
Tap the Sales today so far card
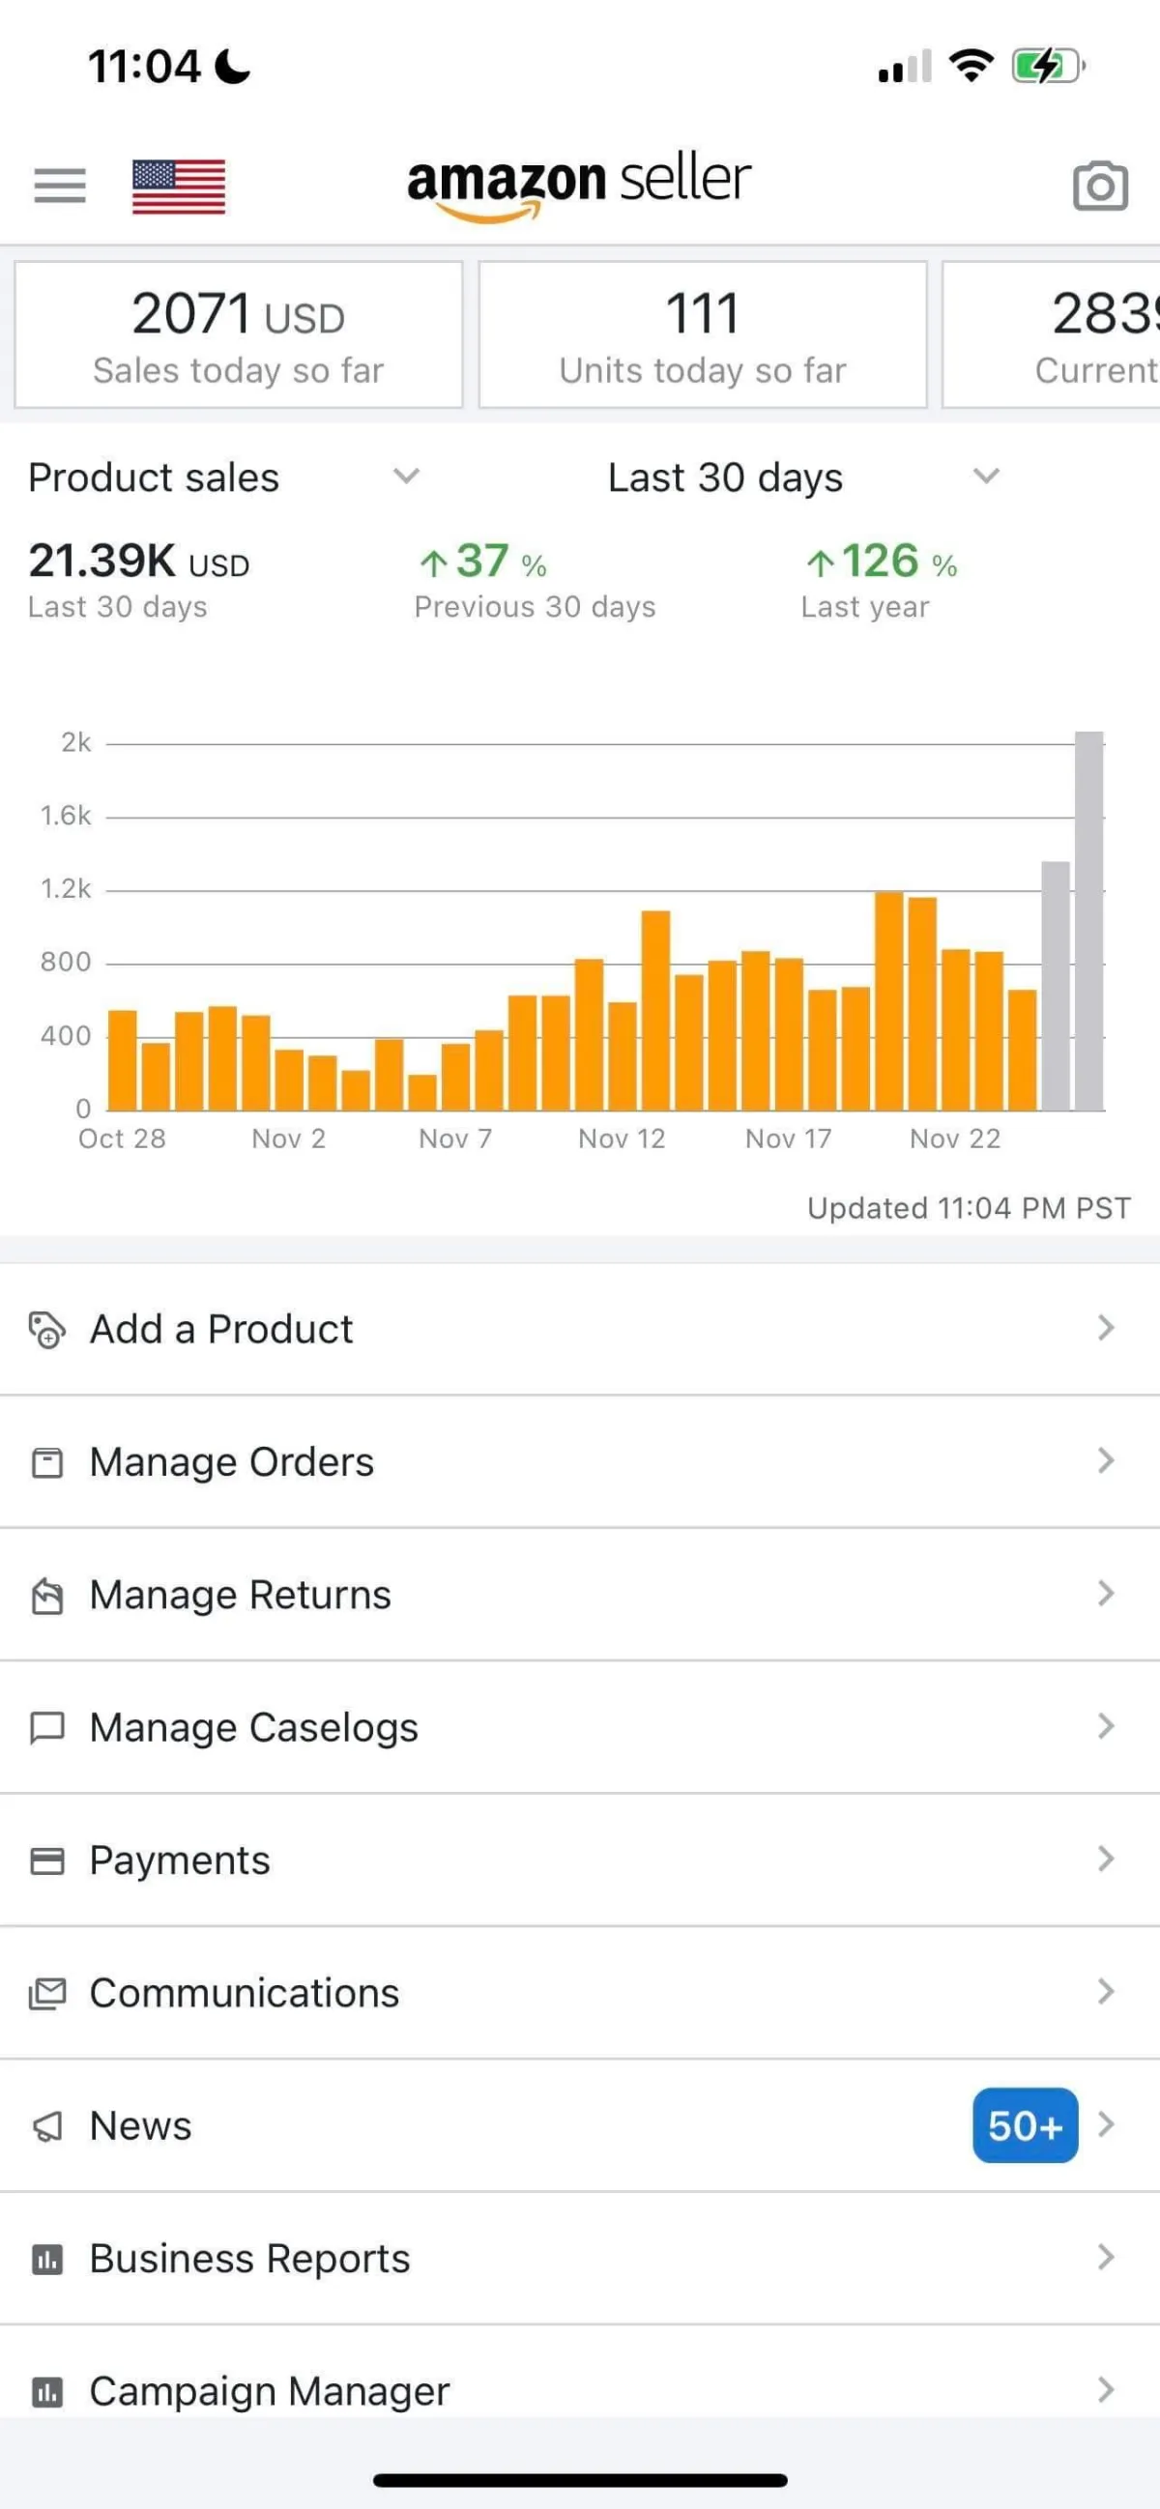(x=239, y=335)
